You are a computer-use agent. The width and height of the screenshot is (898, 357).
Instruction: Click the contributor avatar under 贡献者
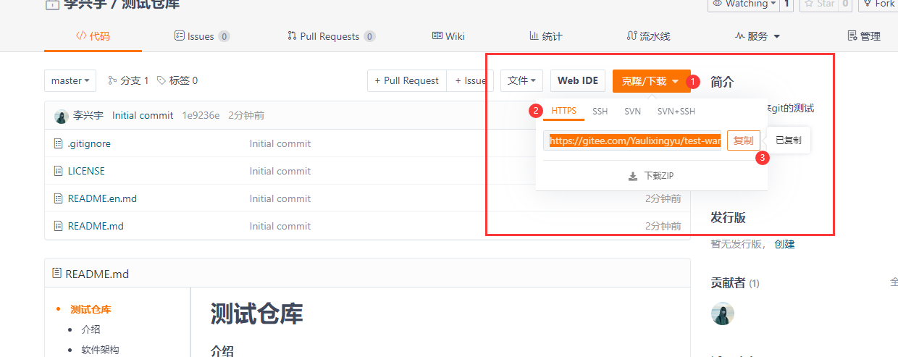tap(722, 314)
